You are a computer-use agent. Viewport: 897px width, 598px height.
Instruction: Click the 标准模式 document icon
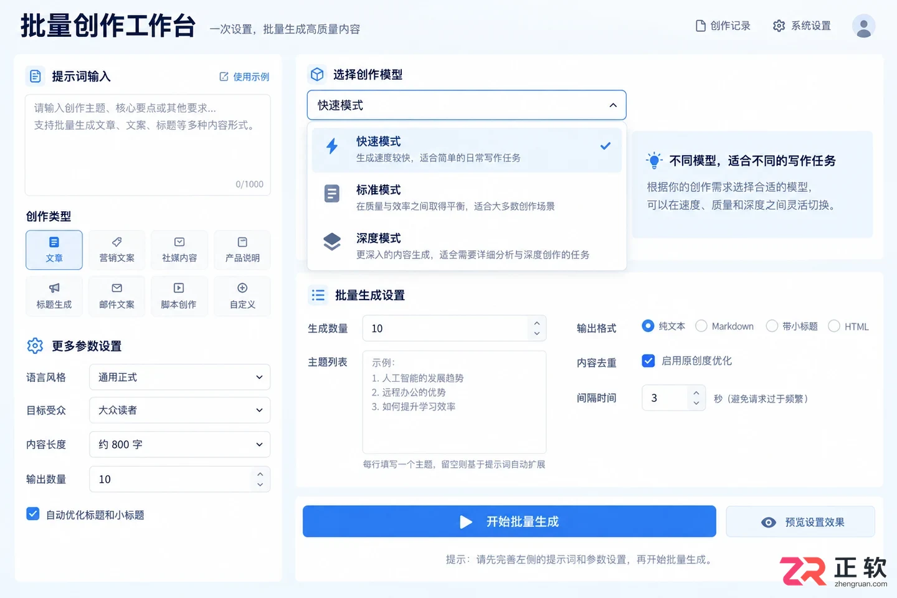pos(332,194)
